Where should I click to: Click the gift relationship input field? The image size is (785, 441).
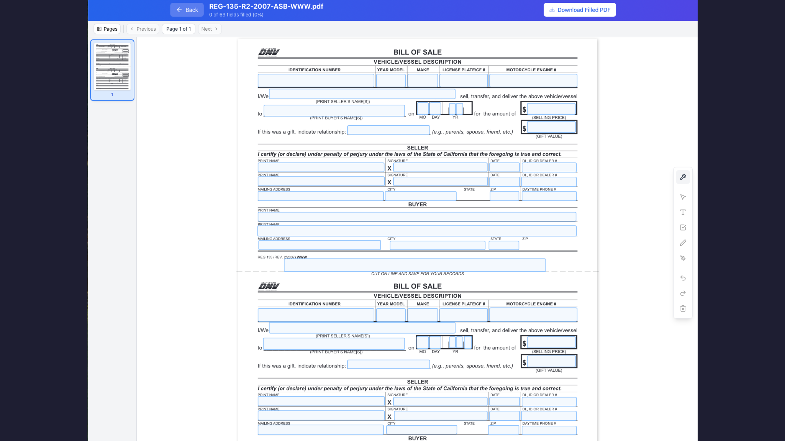[x=388, y=130]
